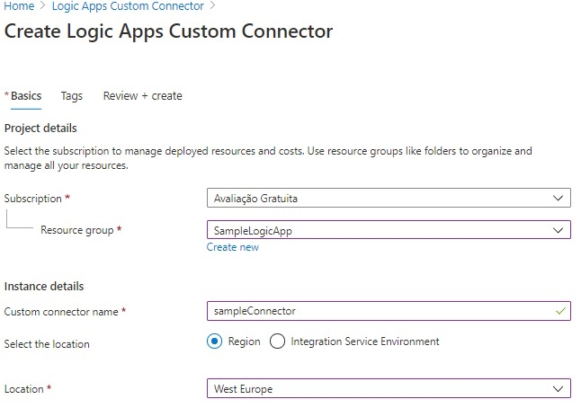The image size is (581, 408).
Task: Switch to the Tags tab
Action: [x=72, y=96]
